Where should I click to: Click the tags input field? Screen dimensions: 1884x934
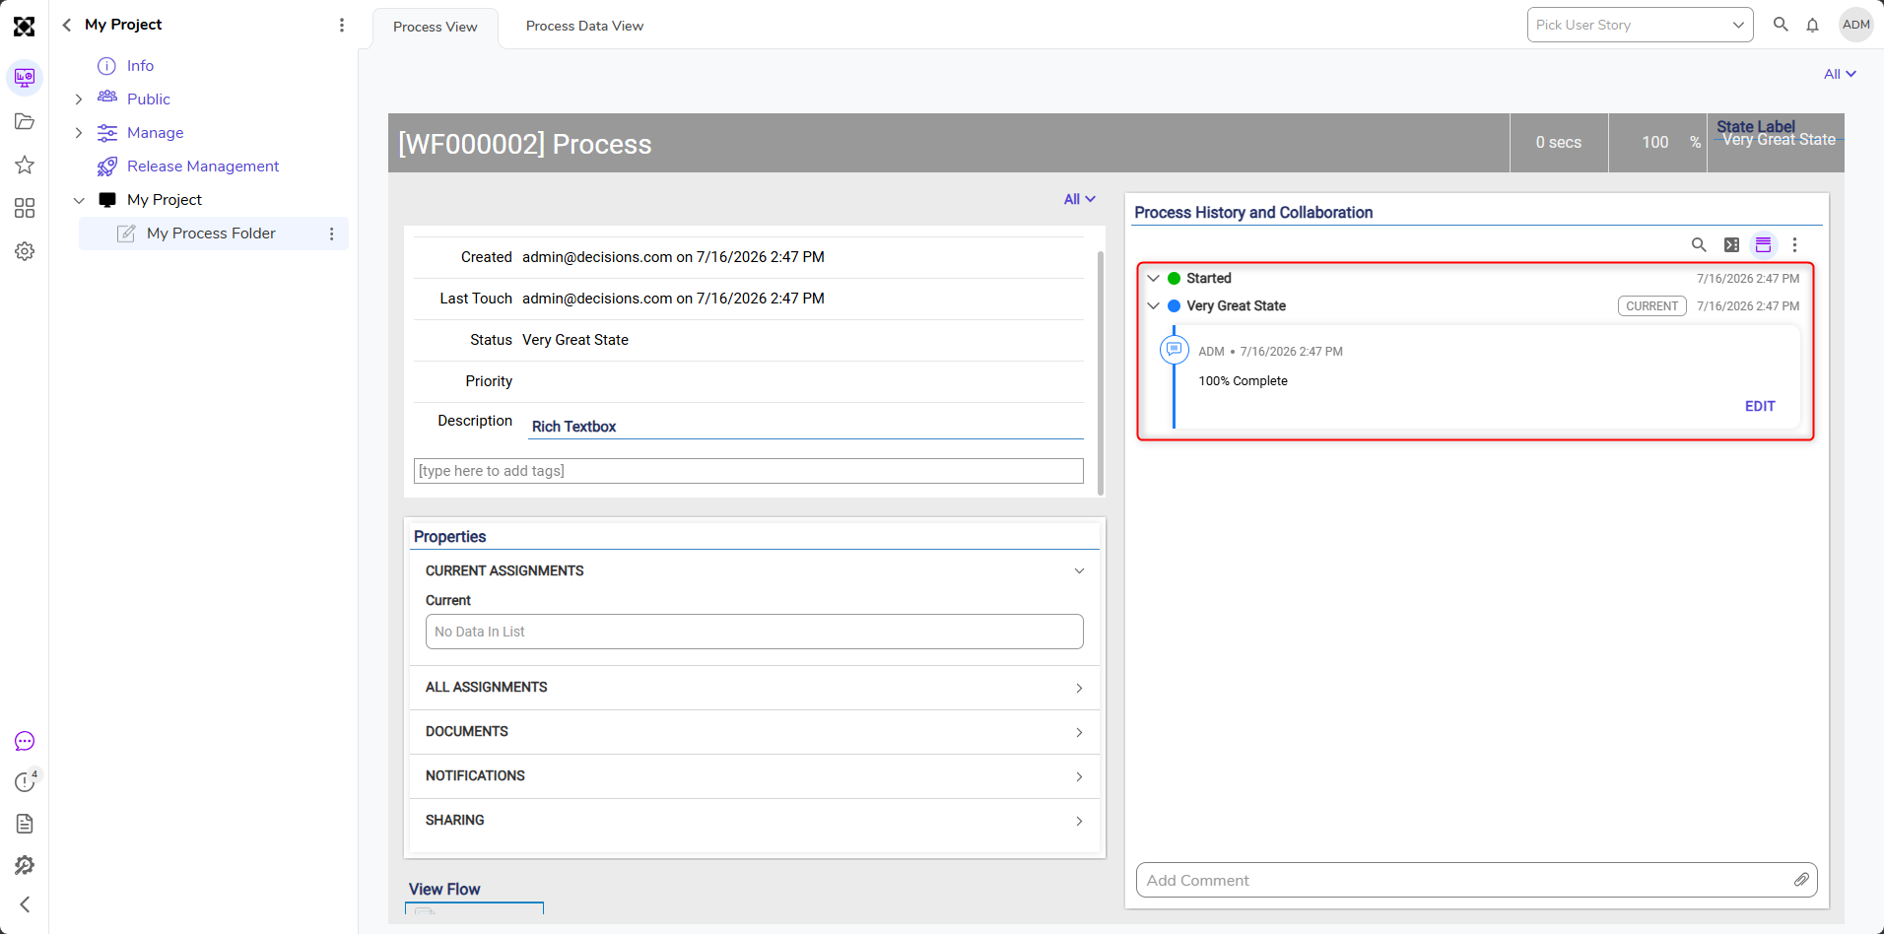pos(749,471)
